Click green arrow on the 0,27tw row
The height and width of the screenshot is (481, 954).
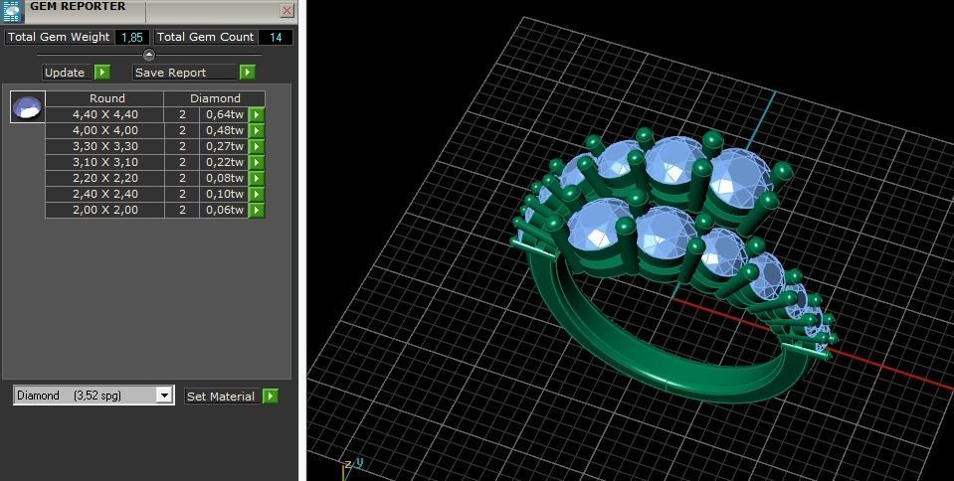(x=257, y=146)
